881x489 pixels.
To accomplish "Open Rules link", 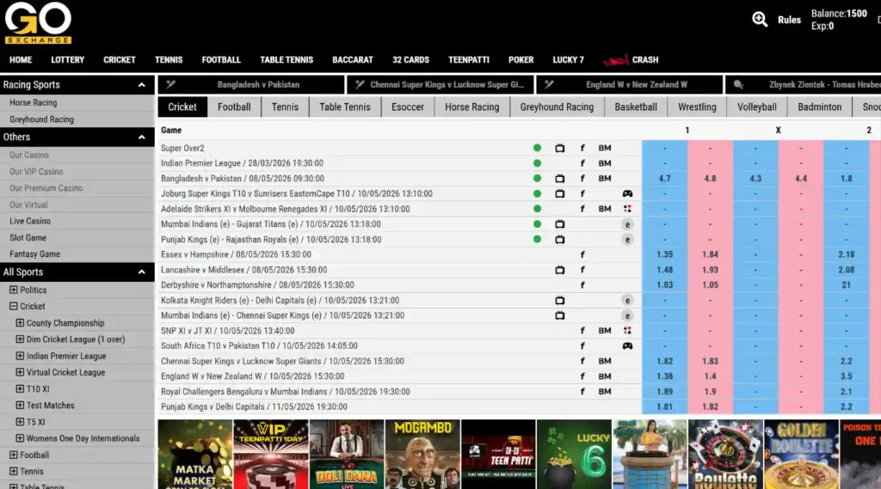I will 789,20.
